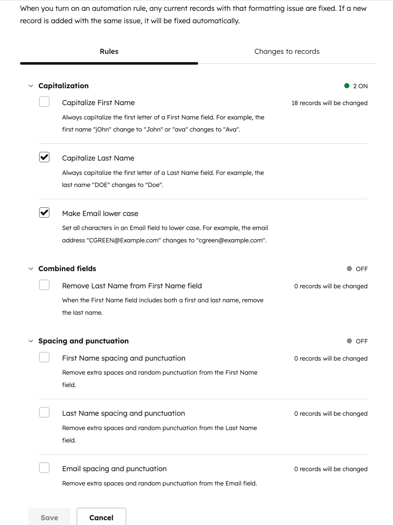Collapse the Spacing and punctuation chevron
This screenshot has height=525, width=393.
click(x=31, y=341)
